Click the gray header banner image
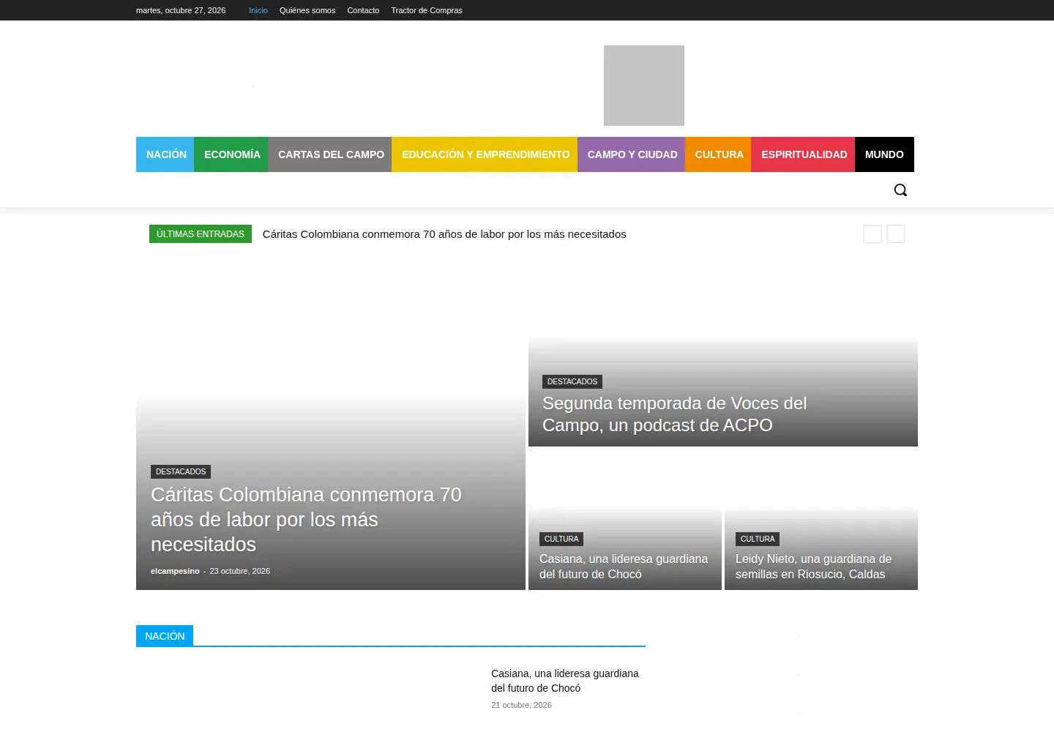The image size is (1054, 732). pos(644,86)
